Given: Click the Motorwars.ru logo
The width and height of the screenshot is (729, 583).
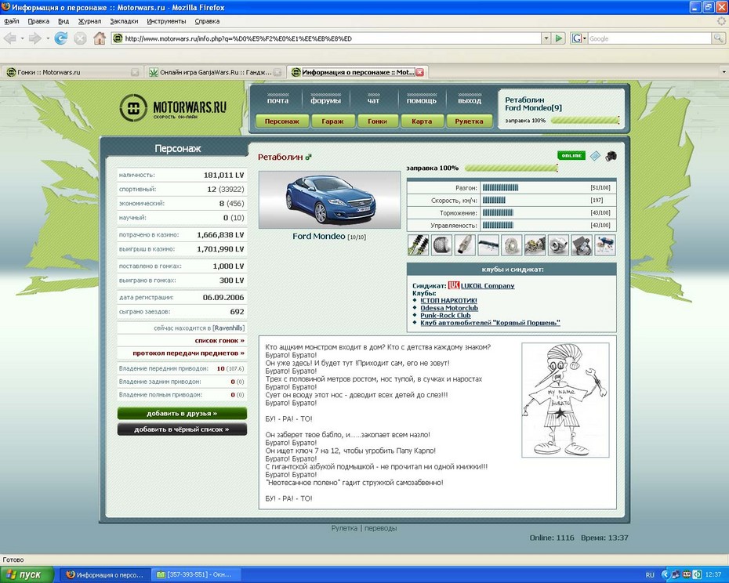Looking at the screenshot, I should (x=172, y=108).
